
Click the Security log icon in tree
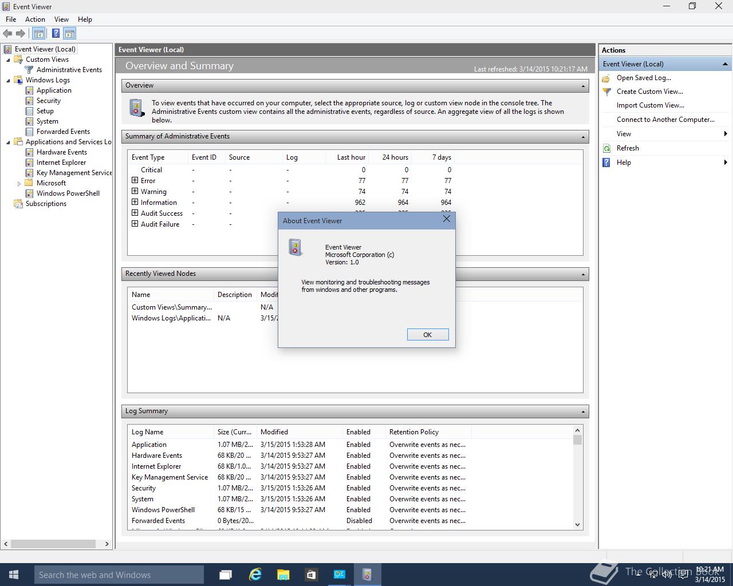click(30, 101)
